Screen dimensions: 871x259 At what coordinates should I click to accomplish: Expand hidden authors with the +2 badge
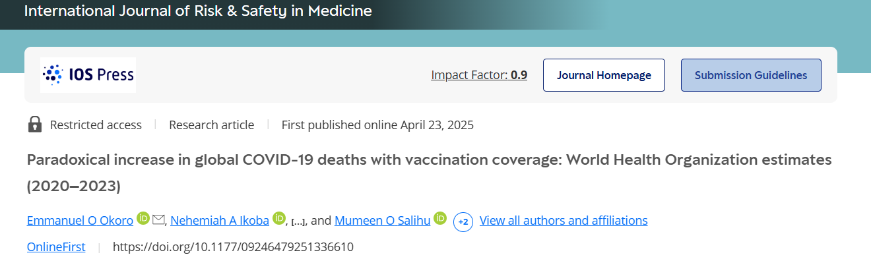(x=463, y=221)
